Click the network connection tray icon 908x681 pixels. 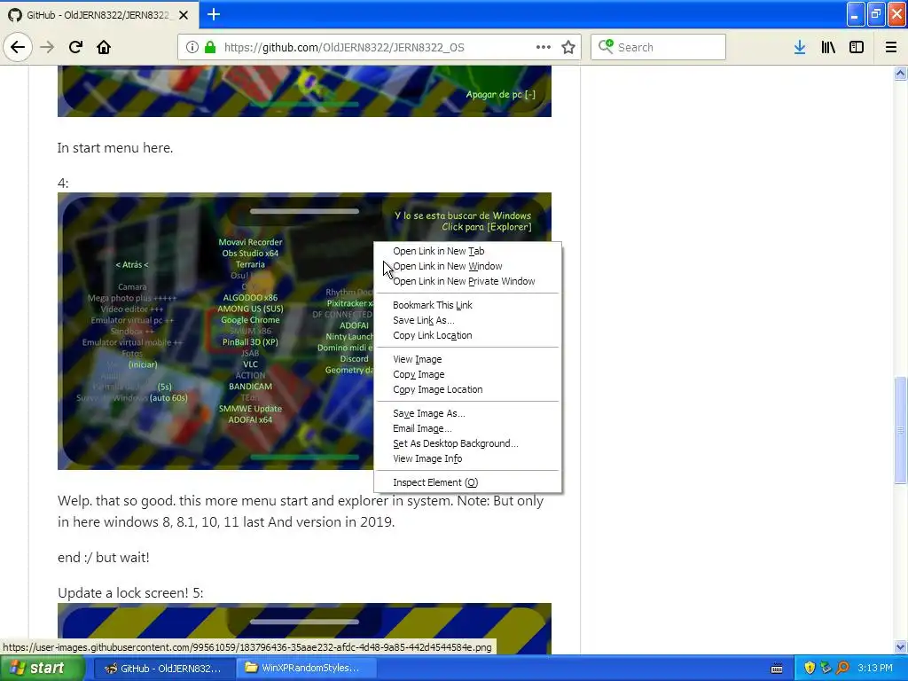[x=826, y=668]
